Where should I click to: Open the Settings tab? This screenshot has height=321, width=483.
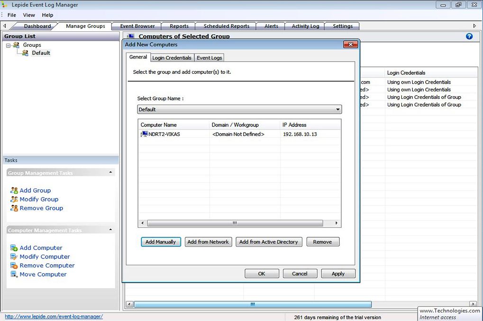click(343, 26)
